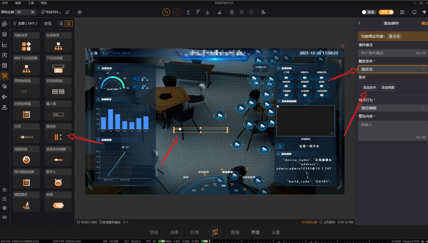Screen dimensions: 428x243
Task: Click the align icon in the top toolbar
Action: coord(263,12)
